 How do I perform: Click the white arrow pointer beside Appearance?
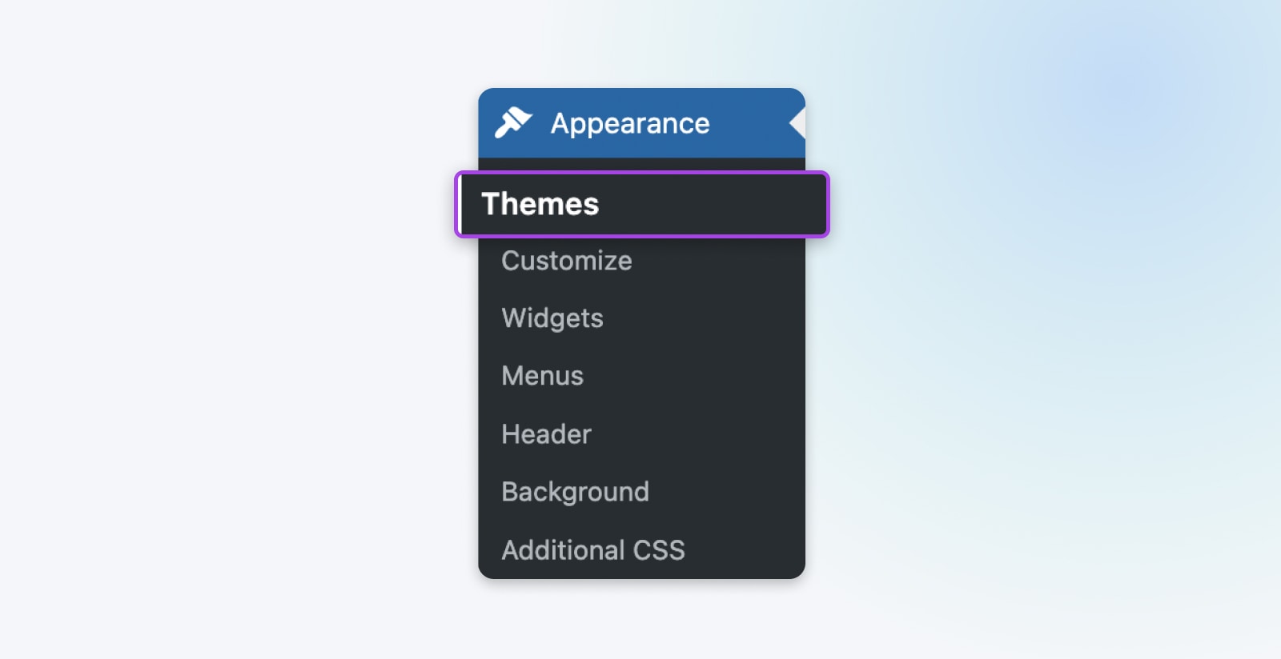797,123
